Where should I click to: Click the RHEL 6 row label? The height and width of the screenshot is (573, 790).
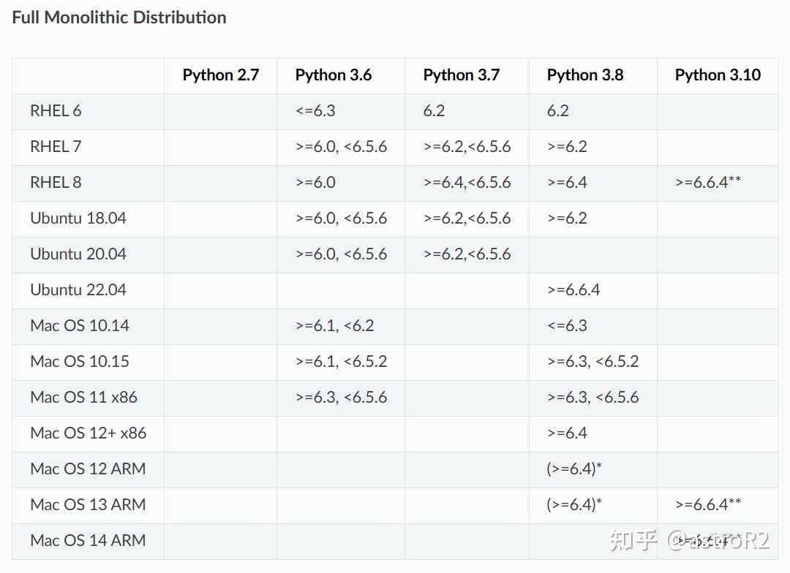[x=56, y=111]
